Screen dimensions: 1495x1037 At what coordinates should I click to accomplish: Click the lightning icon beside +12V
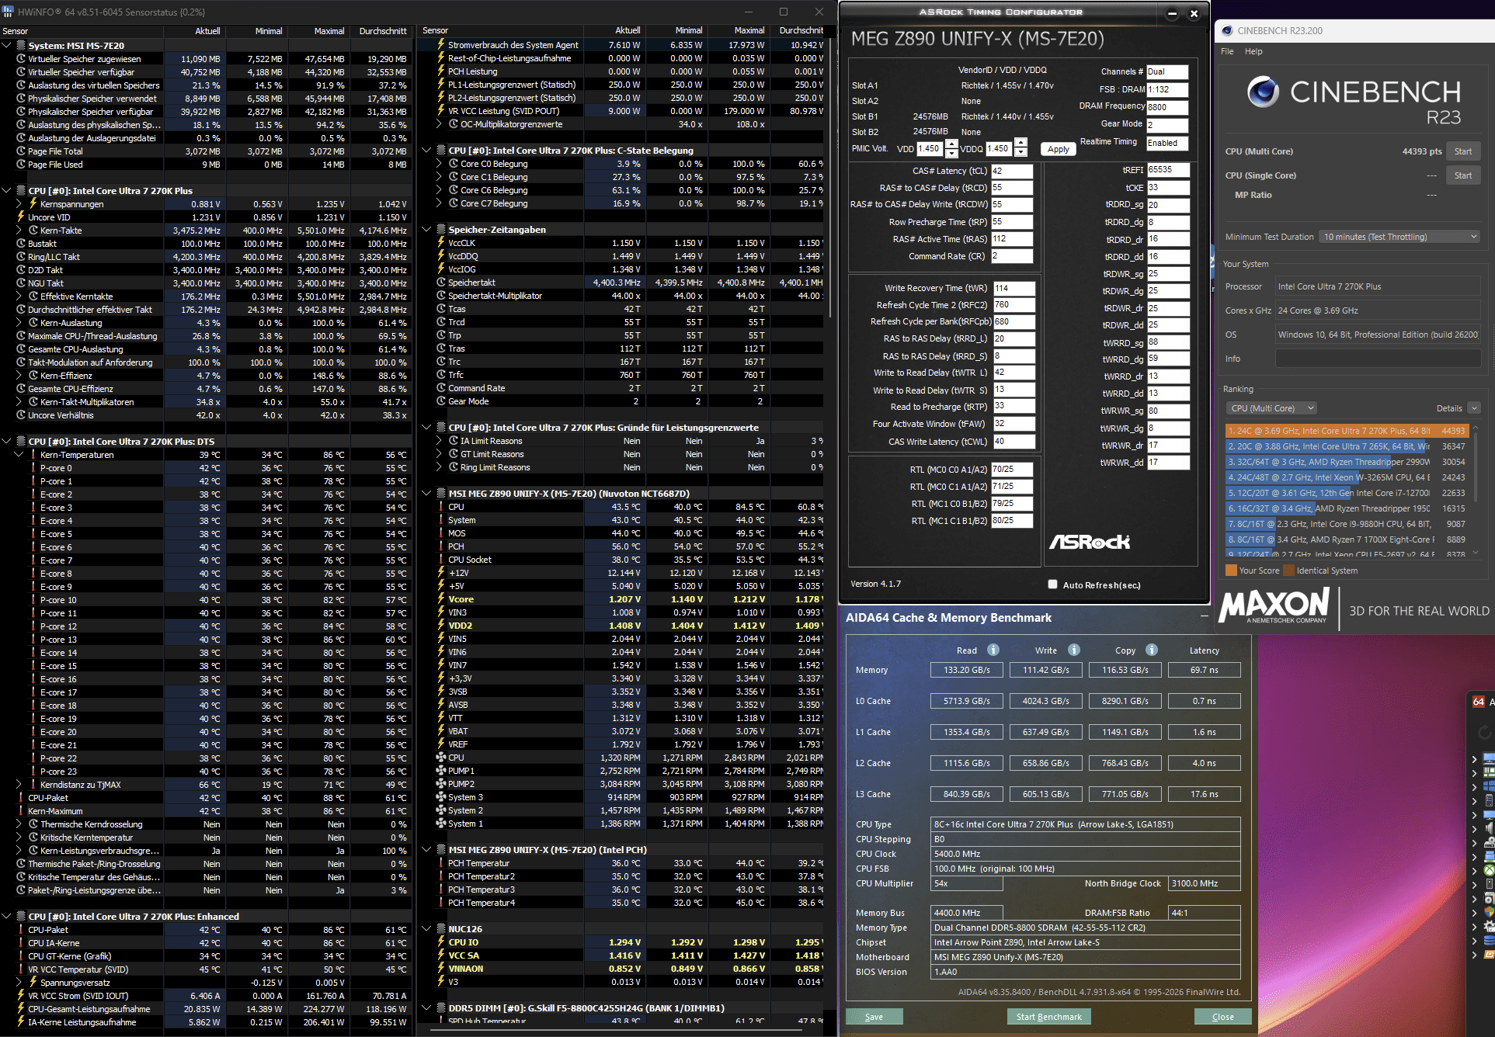[441, 573]
